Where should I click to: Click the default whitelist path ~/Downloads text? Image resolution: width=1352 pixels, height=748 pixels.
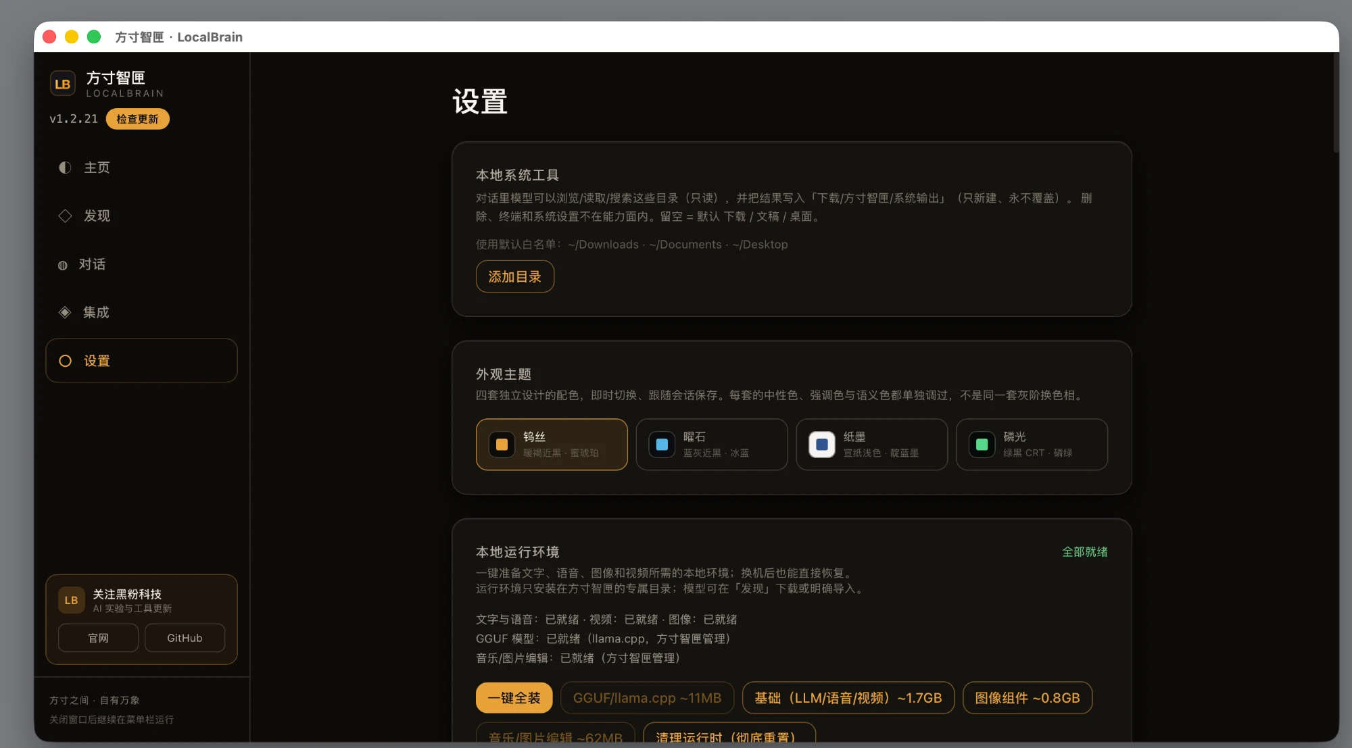coord(603,245)
